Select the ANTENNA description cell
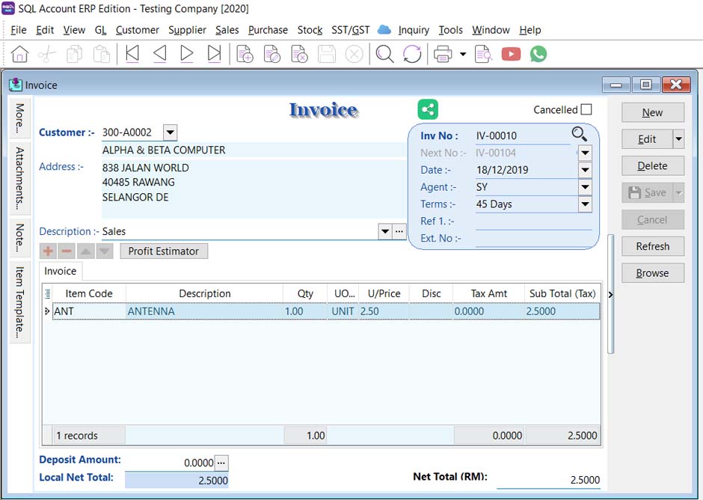 click(x=204, y=311)
